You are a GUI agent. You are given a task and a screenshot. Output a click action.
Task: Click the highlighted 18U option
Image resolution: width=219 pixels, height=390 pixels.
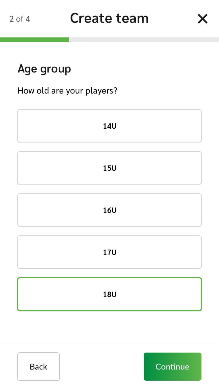point(109,294)
